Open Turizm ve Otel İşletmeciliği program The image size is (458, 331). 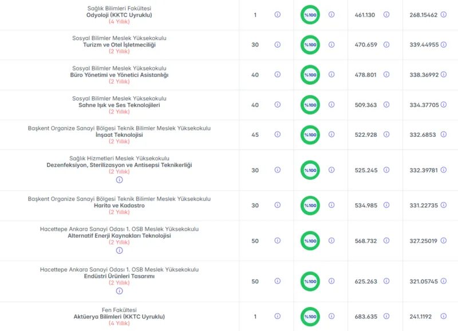119,45
